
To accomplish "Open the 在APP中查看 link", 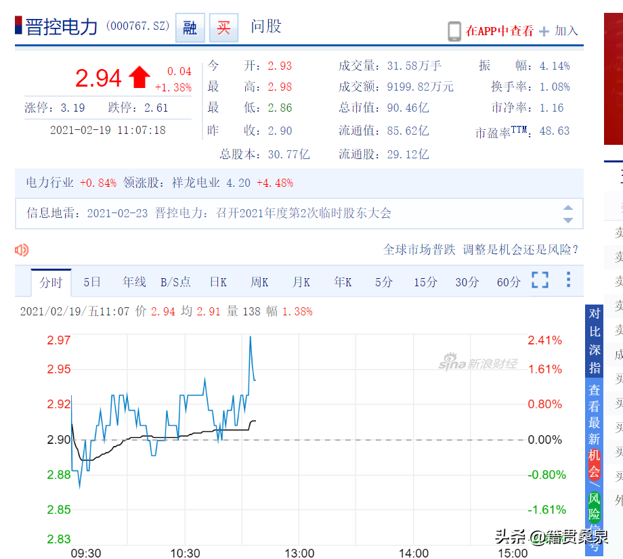I will (x=500, y=31).
